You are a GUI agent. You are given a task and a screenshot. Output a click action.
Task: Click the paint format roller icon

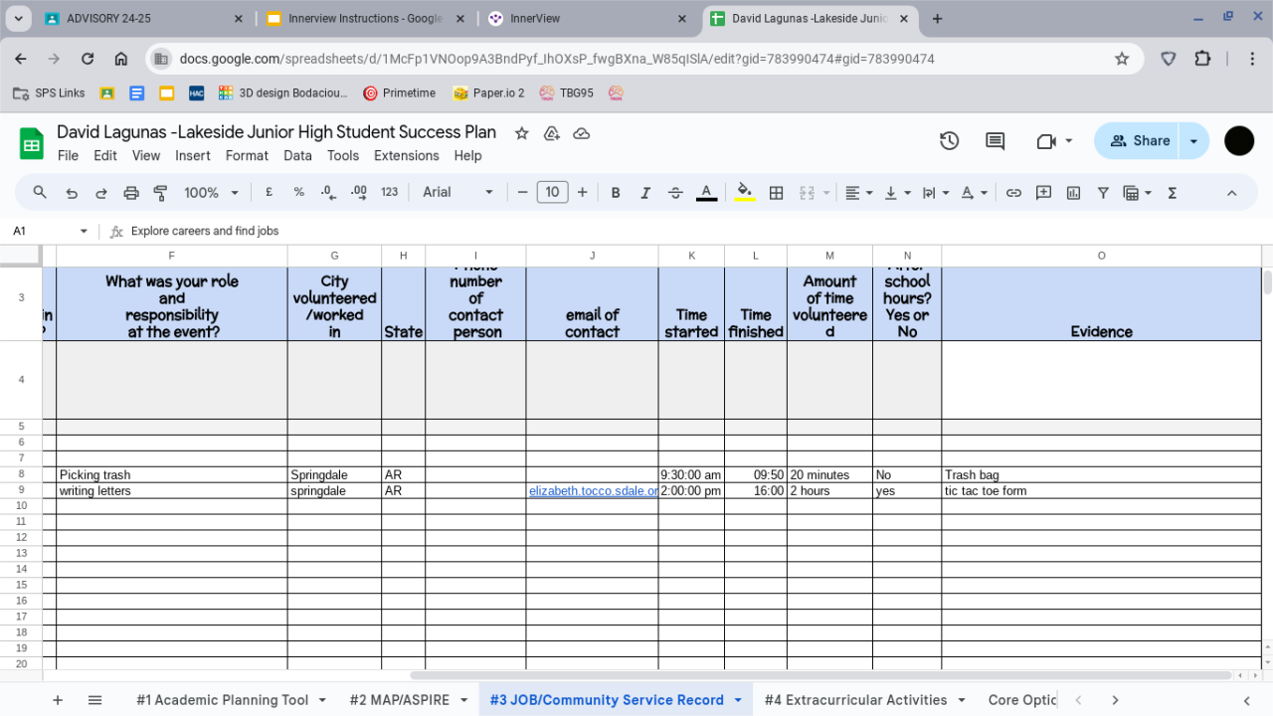160,193
